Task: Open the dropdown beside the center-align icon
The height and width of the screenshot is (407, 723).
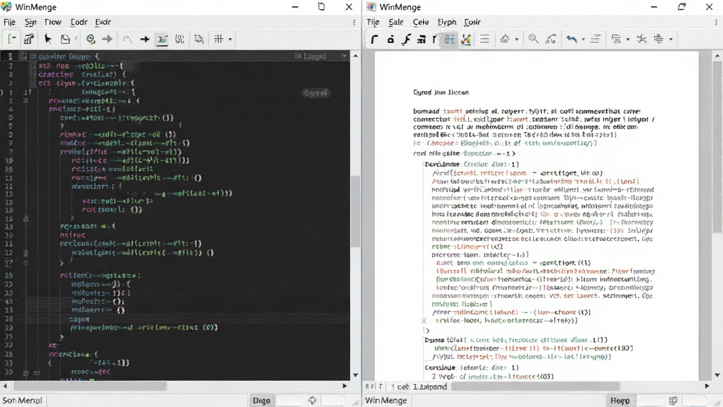Action: tap(671, 40)
